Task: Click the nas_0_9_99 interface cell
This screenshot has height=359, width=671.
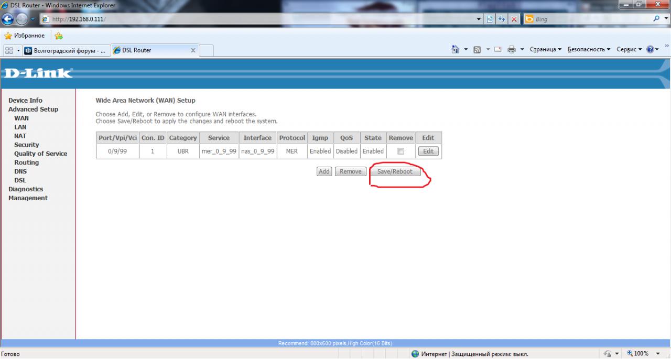Action: click(257, 151)
